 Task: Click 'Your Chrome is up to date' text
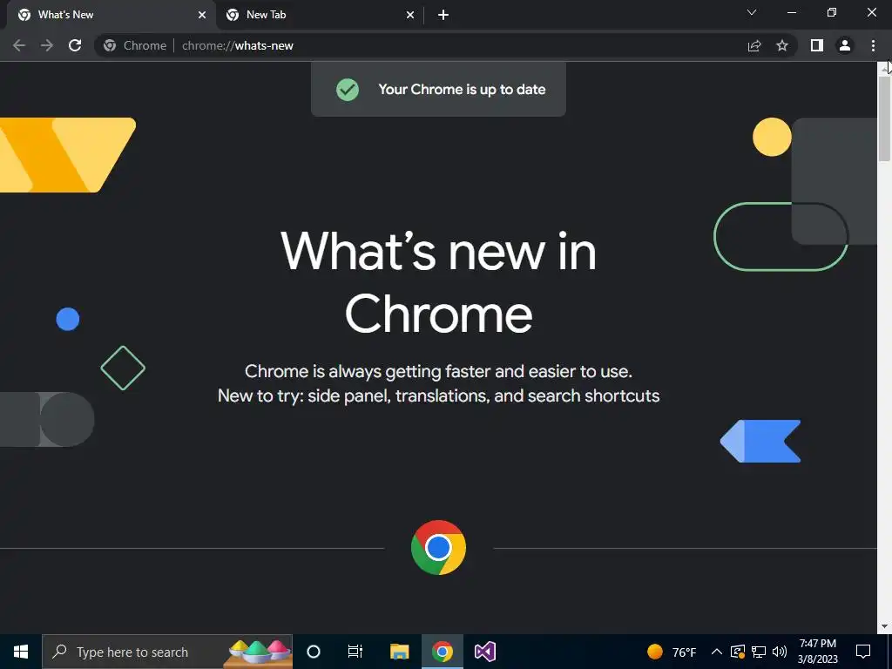pyautogui.click(x=462, y=90)
